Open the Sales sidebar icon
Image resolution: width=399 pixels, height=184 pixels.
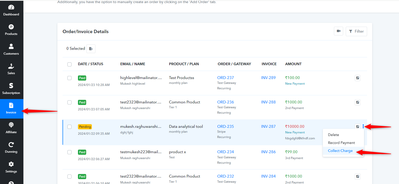11,69
